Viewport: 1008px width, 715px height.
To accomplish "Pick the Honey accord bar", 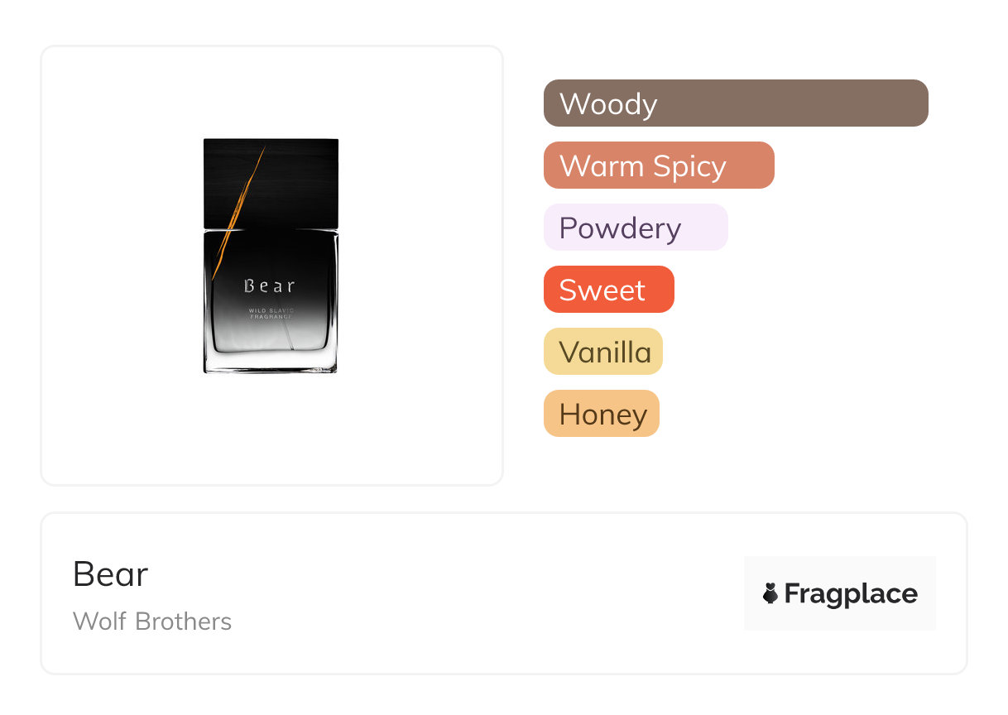I will tap(601, 414).
